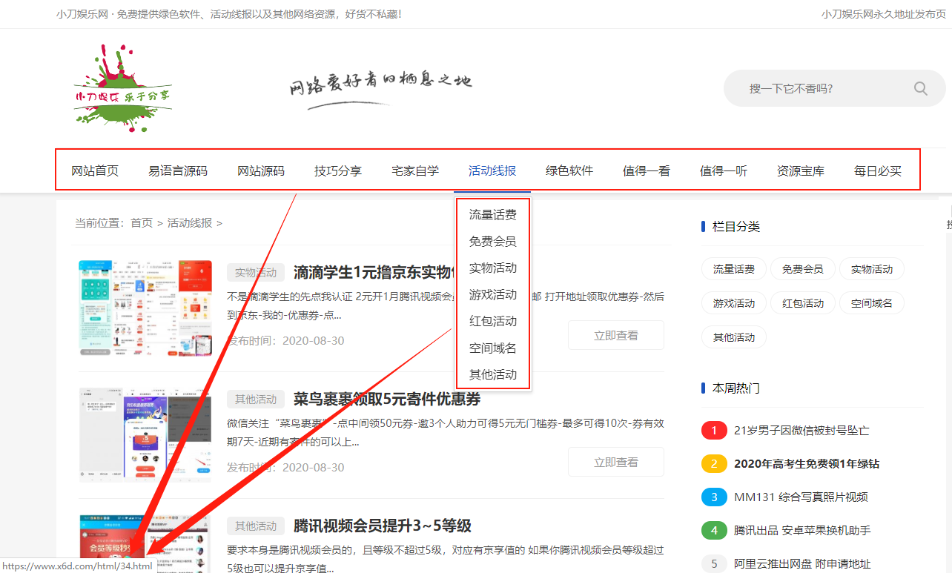The width and height of the screenshot is (952, 573).
Task: Select 流量话费 in 栏目分类 sidebar
Action: 734,269
